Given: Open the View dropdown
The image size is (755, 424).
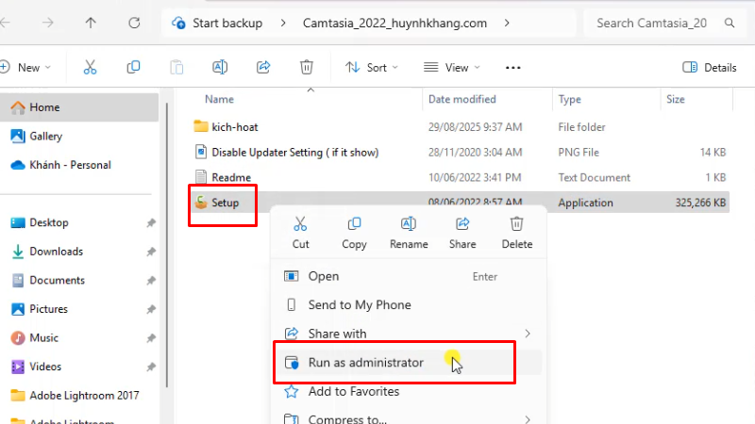Looking at the screenshot, I should [x=452, y=67].
